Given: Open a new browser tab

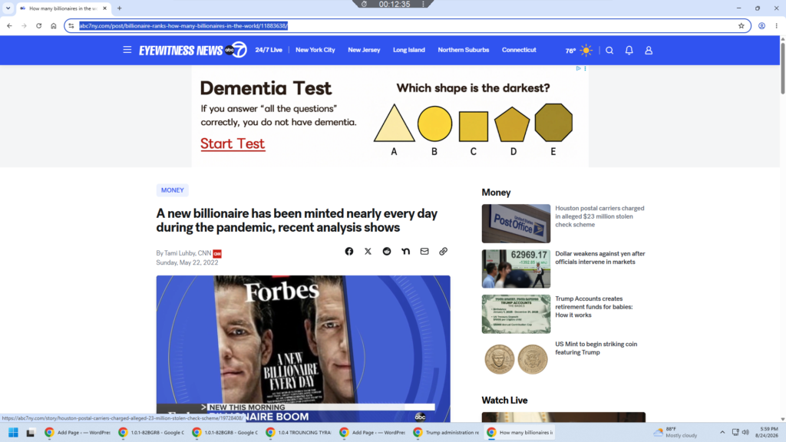Looking at the screenshot, I should click(x=119, y=8).
